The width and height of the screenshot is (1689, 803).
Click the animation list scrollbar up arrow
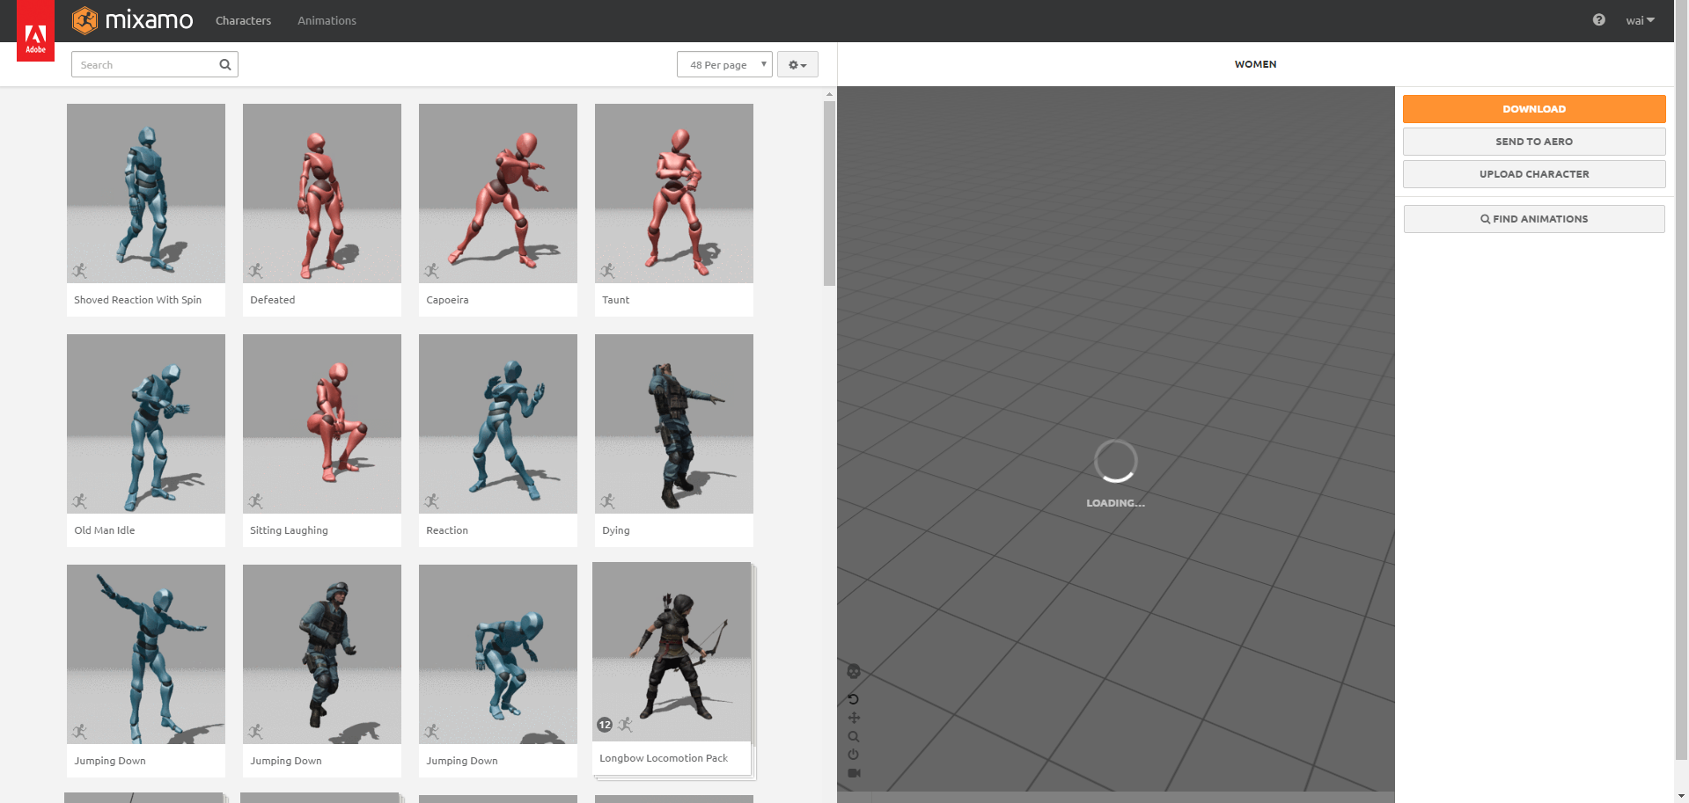(x=829, y=93)
